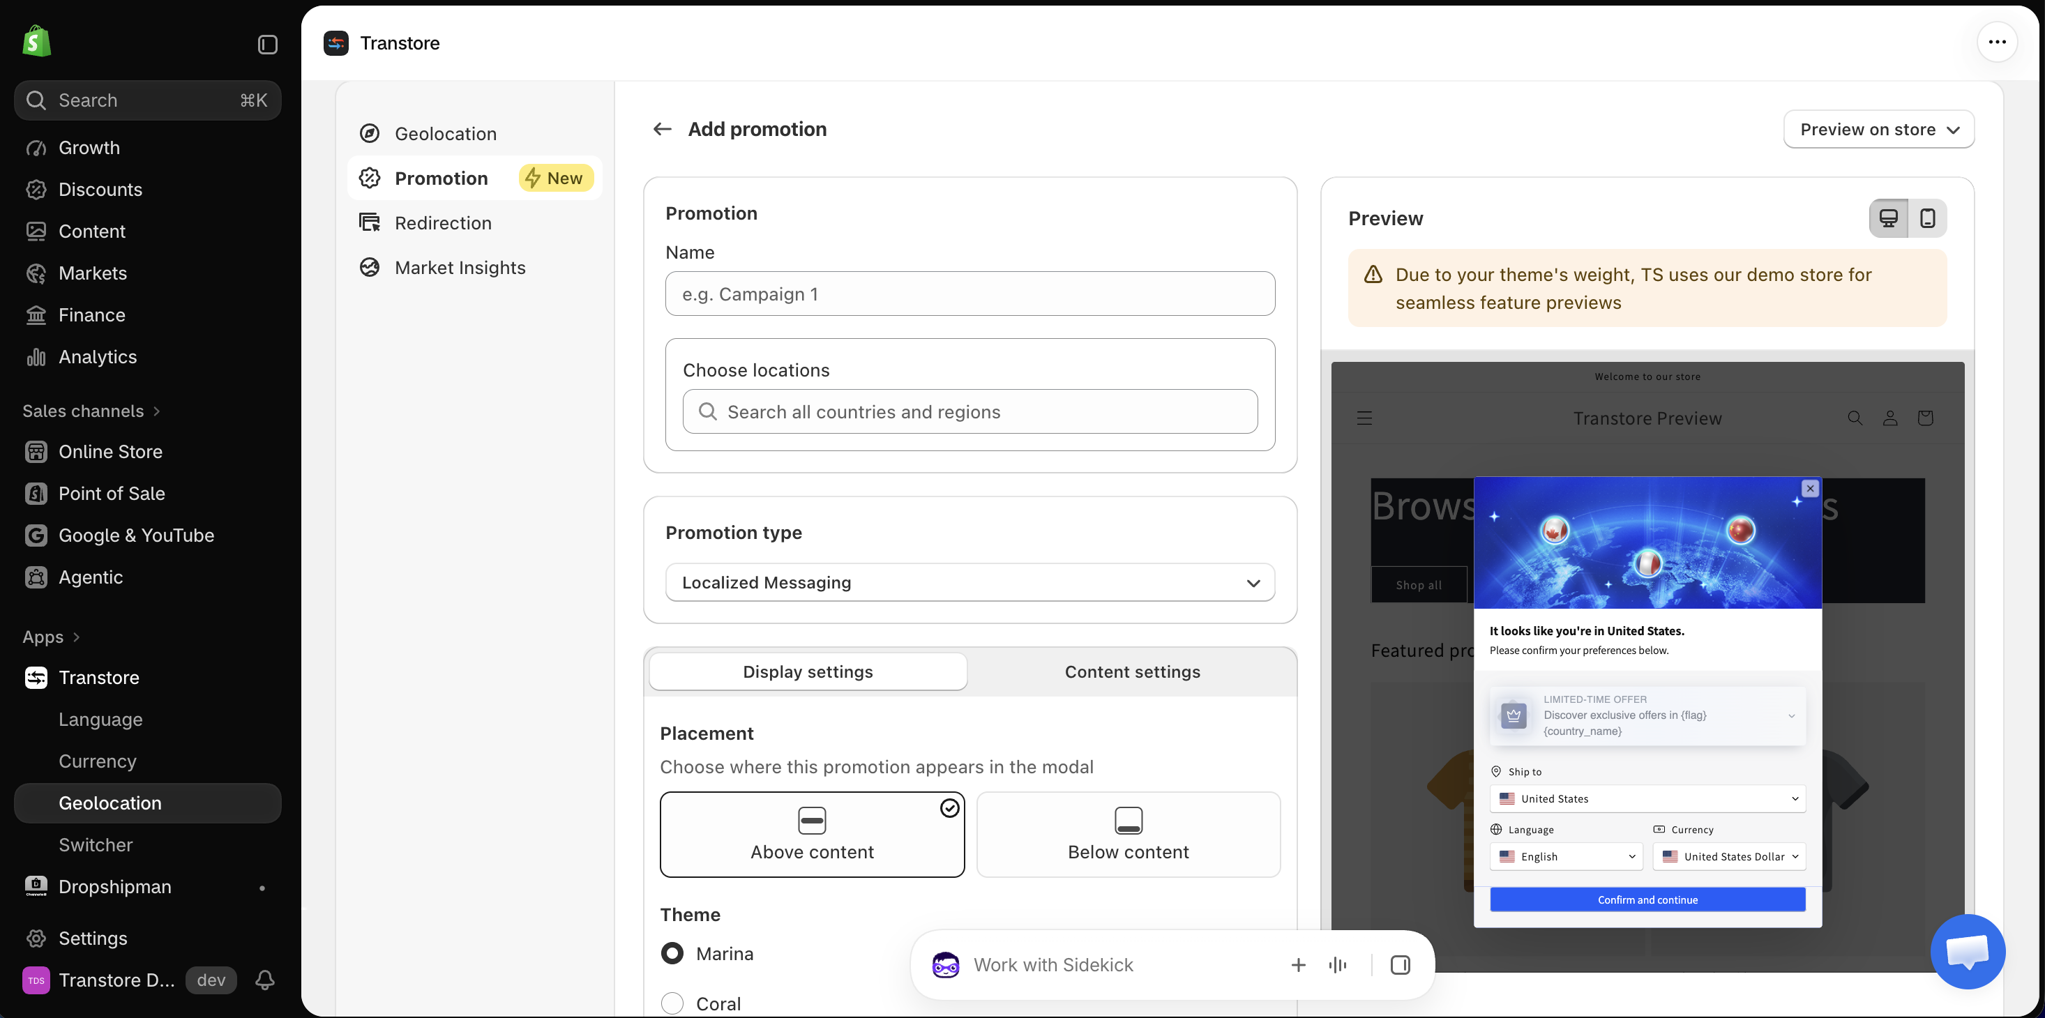Open the three-dot more actions menu

[1998, 42]
